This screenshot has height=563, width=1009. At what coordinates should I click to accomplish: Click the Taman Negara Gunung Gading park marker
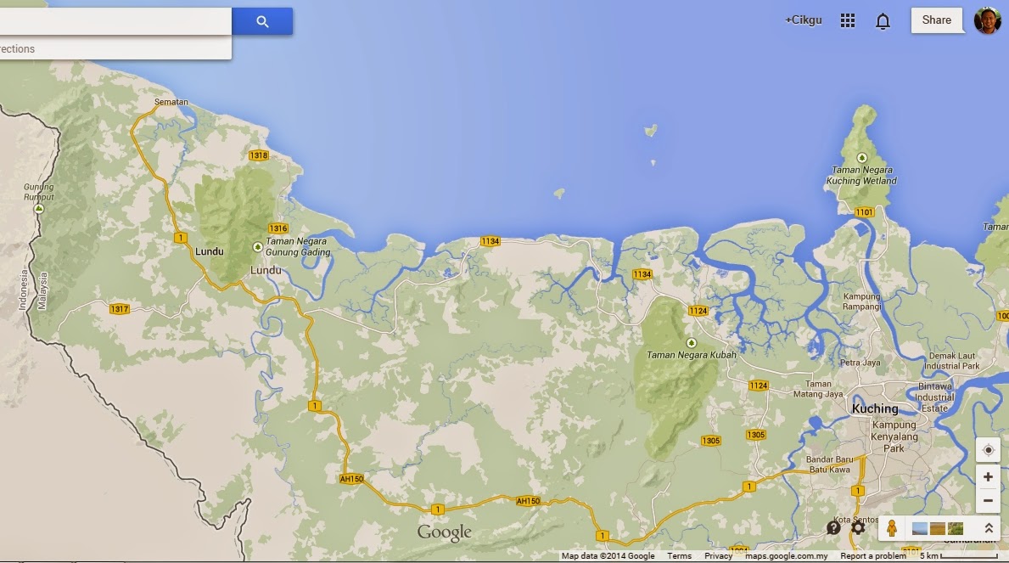coord(257,247)
